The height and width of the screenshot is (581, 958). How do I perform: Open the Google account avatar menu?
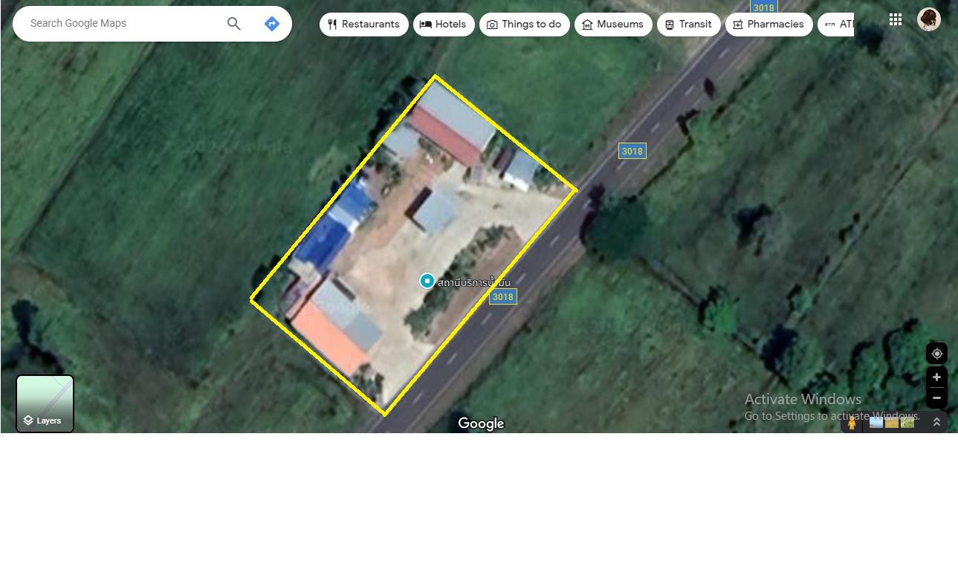tap(929, 19)
